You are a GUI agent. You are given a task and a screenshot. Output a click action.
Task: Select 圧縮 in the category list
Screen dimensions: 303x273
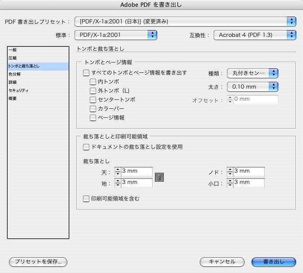[x=38, y=58]
